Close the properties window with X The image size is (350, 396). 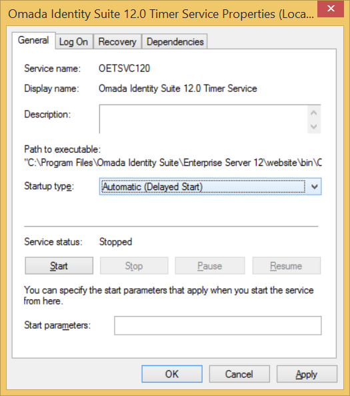click(x=331, y=9)
